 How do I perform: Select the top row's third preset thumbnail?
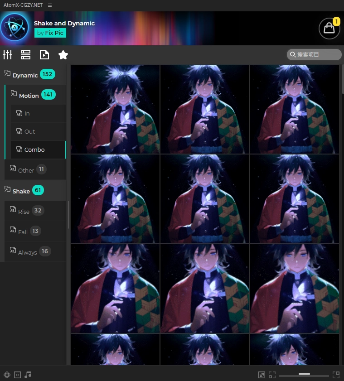pos(295,109)
